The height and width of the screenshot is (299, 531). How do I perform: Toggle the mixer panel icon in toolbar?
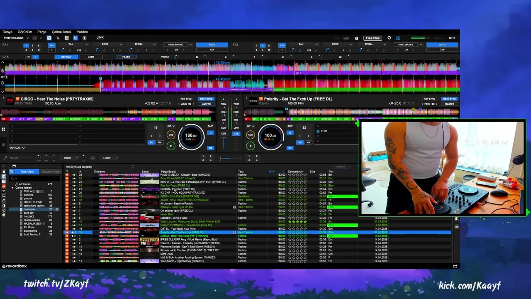pos(76,38)
